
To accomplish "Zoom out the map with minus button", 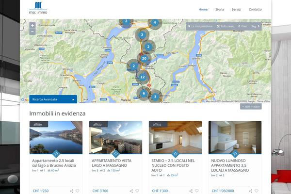I will pyautogui.click(x=32, y=32).
